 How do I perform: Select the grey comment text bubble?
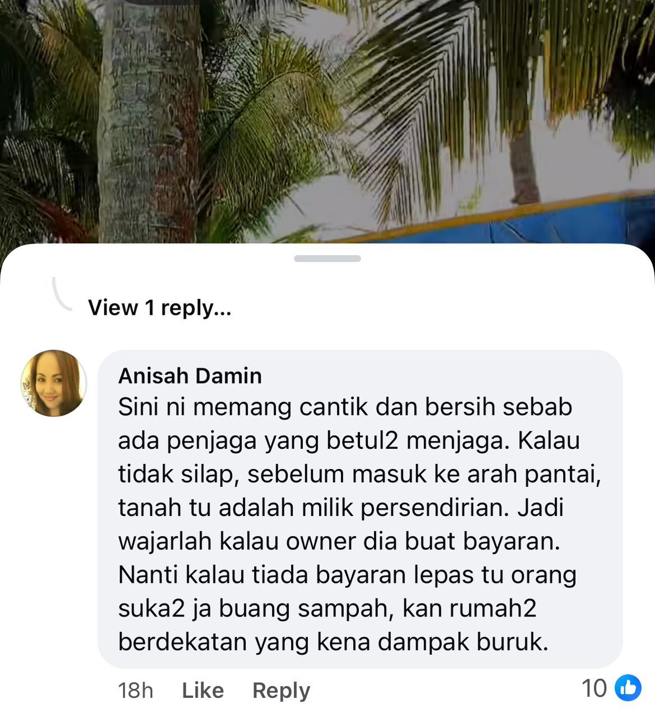[x=360, y=509]
